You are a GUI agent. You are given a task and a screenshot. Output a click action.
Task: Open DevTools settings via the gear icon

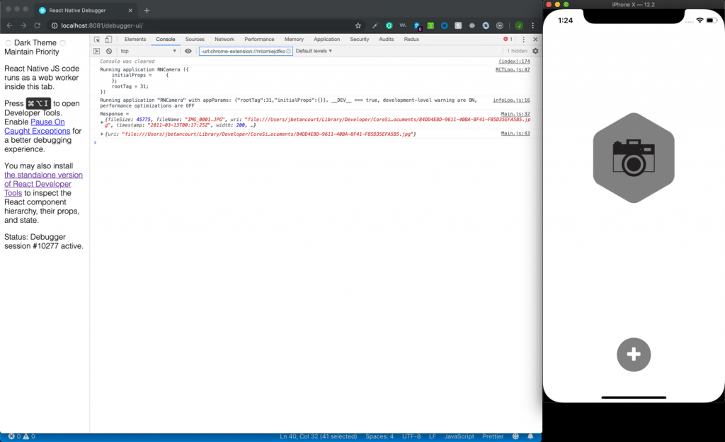click(535, 51)
